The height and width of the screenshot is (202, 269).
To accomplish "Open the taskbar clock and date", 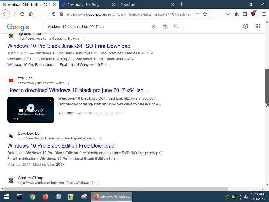I will point(257,197).
